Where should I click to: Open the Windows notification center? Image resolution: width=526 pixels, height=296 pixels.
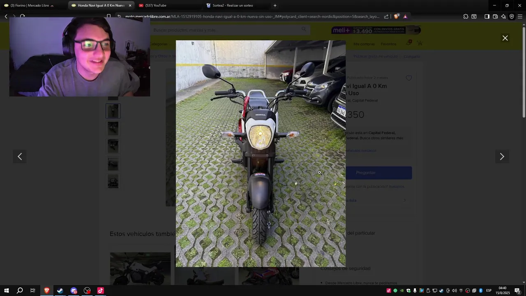click(x=517, y=291)
